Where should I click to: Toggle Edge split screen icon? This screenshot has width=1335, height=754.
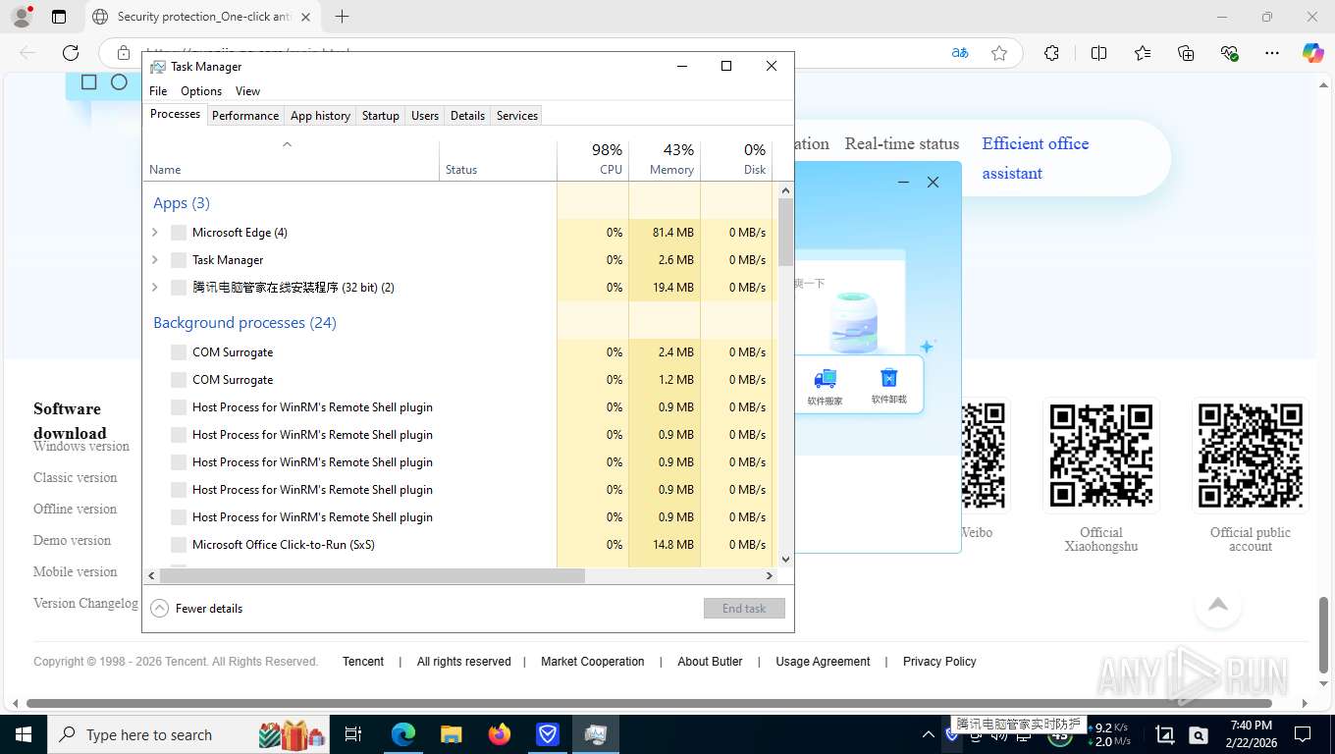1098,53
